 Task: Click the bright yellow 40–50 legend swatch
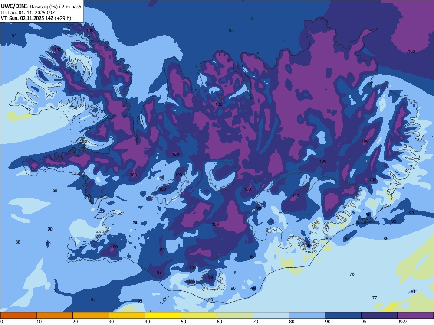tap(163, 315)
